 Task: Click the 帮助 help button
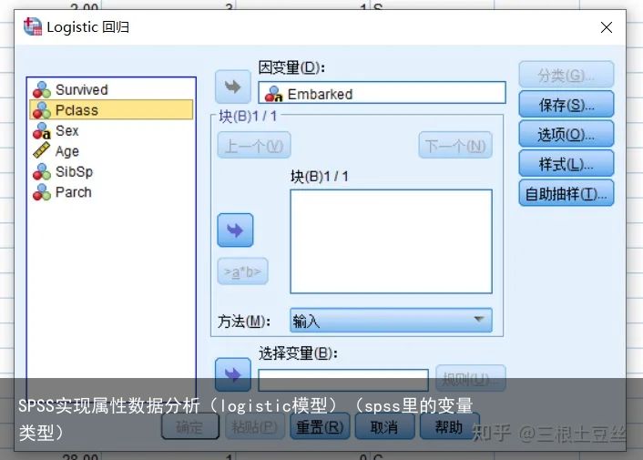click(449, 427)
